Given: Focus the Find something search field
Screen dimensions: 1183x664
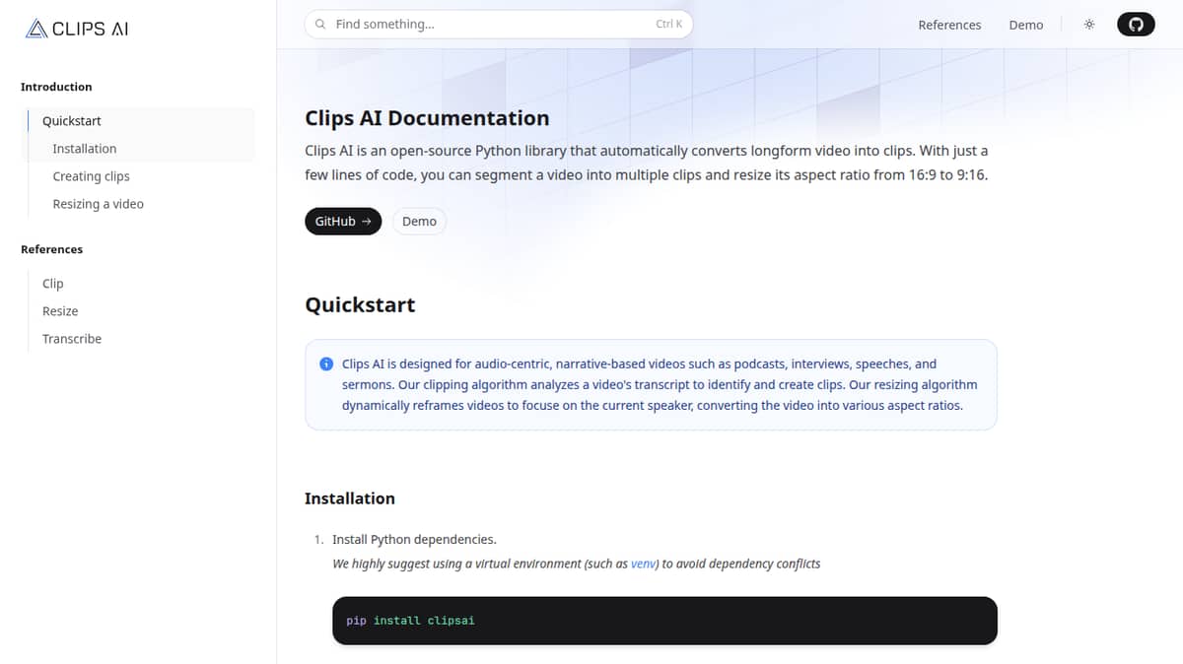Looking at the screenshot, I should pyautogui.click(x=499, y=25).
